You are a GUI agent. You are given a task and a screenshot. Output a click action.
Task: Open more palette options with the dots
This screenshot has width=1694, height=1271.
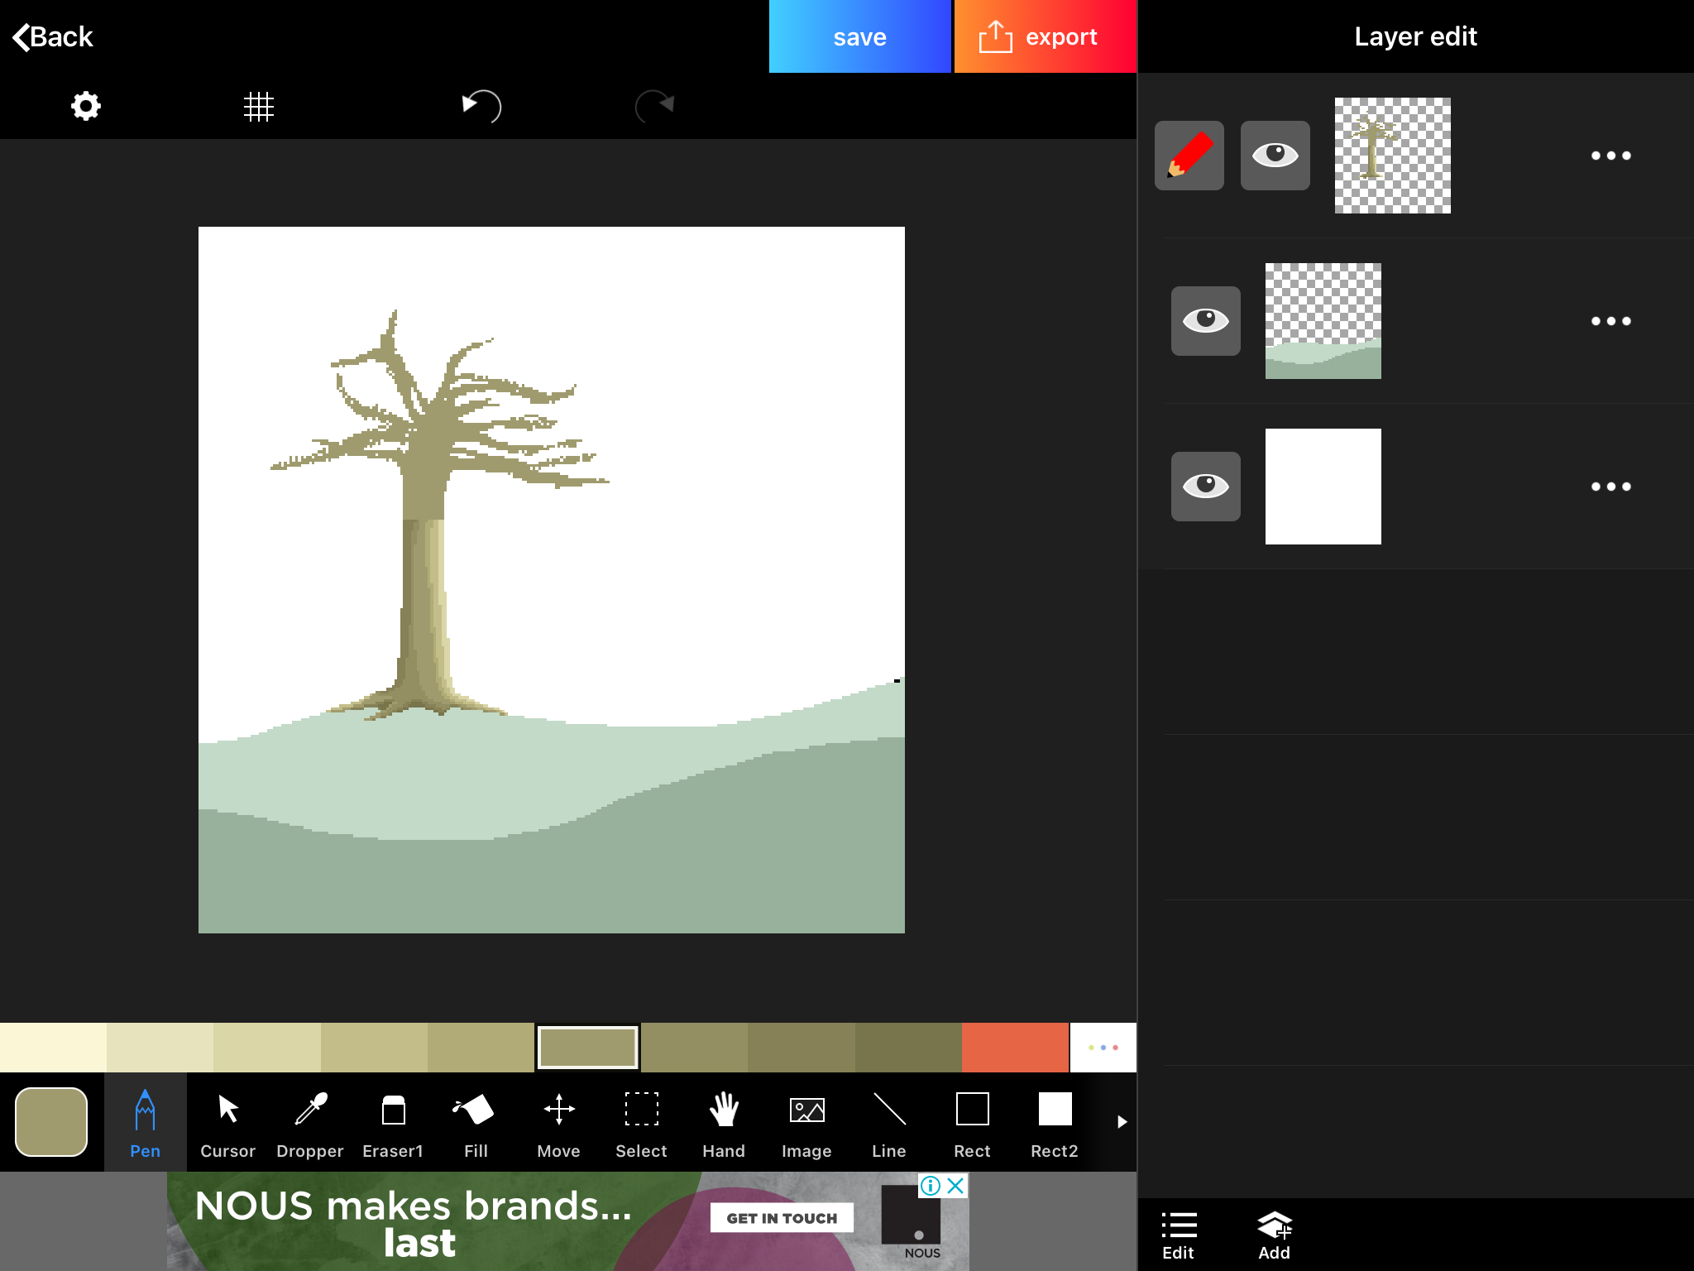pos(1103,1048)
